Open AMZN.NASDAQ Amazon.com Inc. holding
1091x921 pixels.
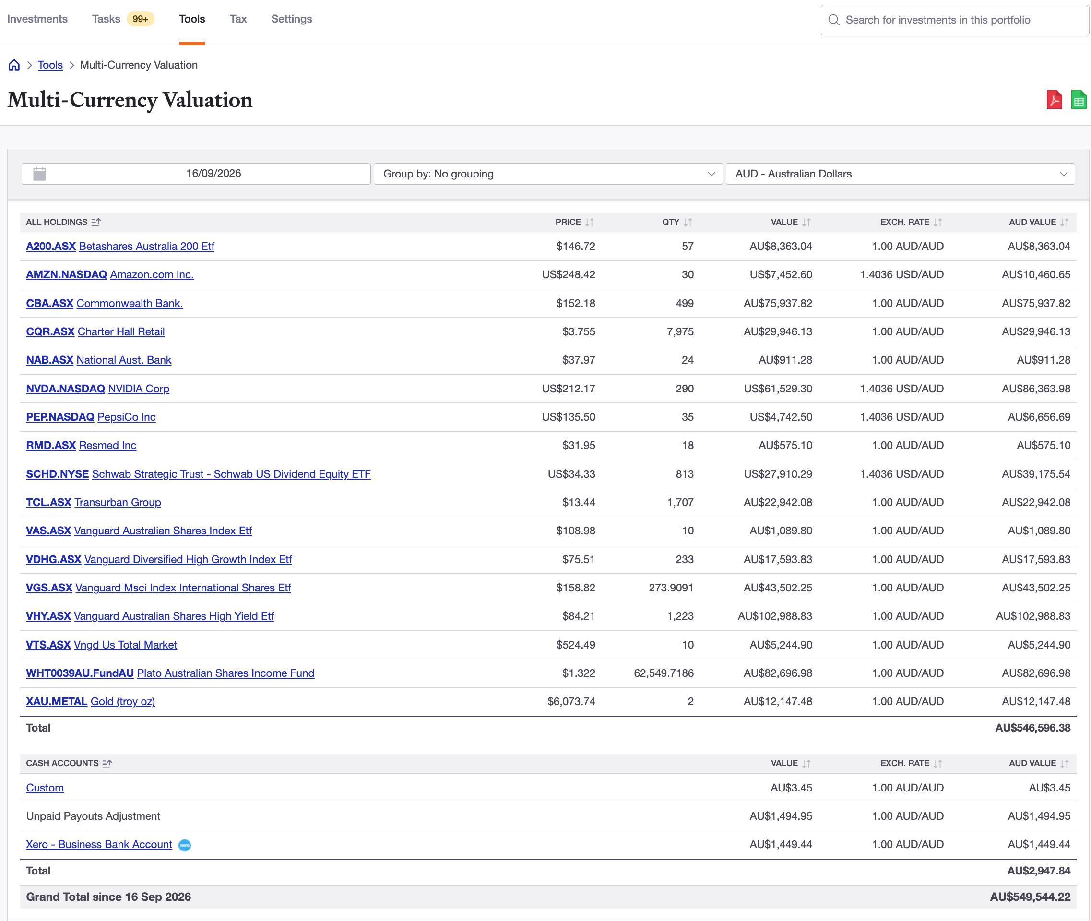(x=110, y=274)
